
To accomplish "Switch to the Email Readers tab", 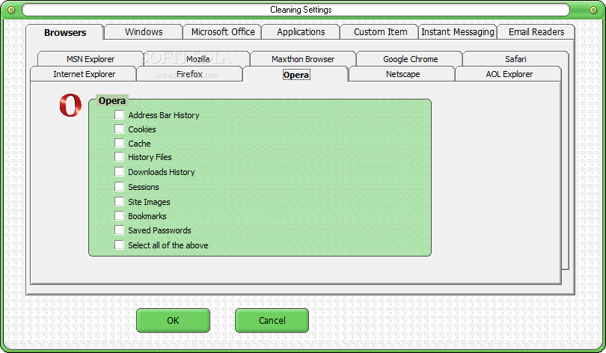I will (x=536, y=32).
